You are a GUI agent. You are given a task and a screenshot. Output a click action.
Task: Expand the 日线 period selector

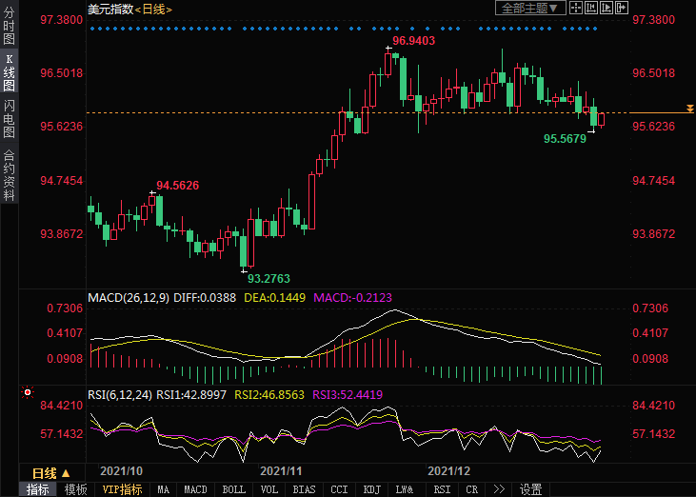tap(50, 473)
